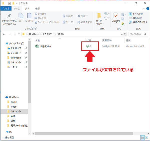The height and width of the screenshot is (141, 150).
Task: Open 電子メールの添付 folder under OneDrive
Action: (17, 125)
